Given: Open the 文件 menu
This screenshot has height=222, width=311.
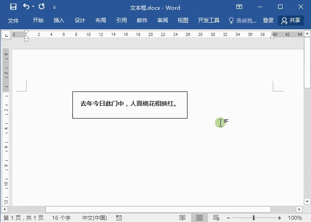Looking at the screenshot, I should pyautogui.click(x=13, y=20).
